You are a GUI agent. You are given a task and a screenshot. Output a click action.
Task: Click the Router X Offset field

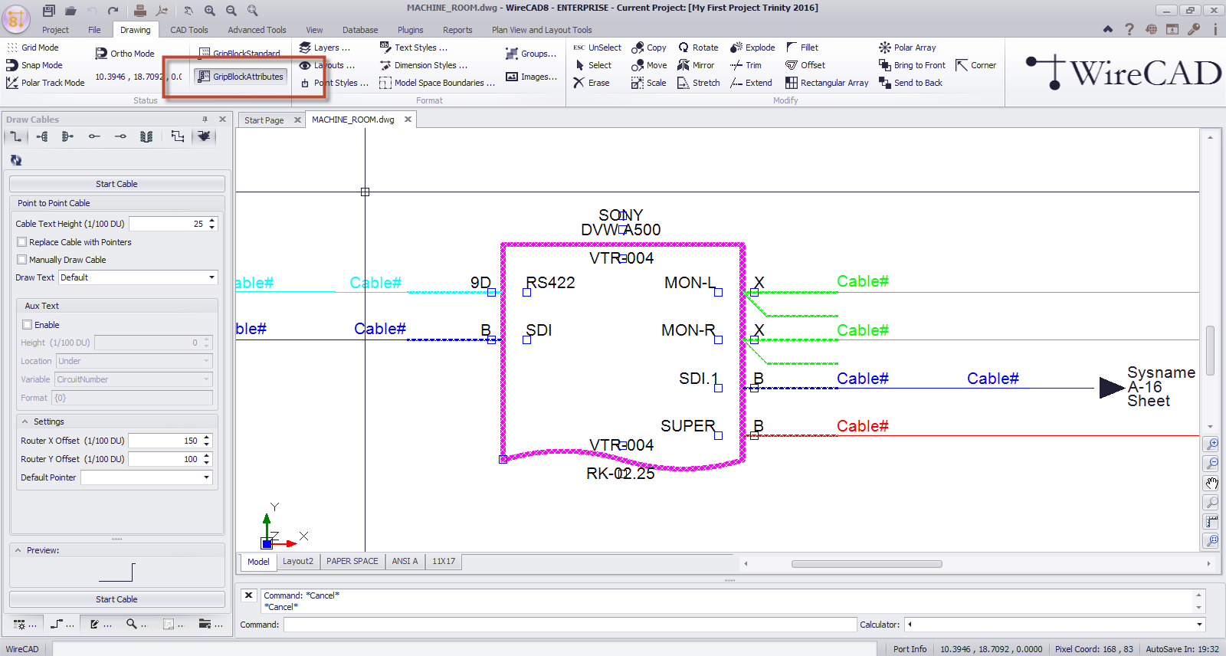tap(165, 441)
